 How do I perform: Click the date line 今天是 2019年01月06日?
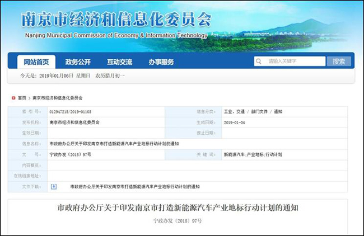click(73, 75)
